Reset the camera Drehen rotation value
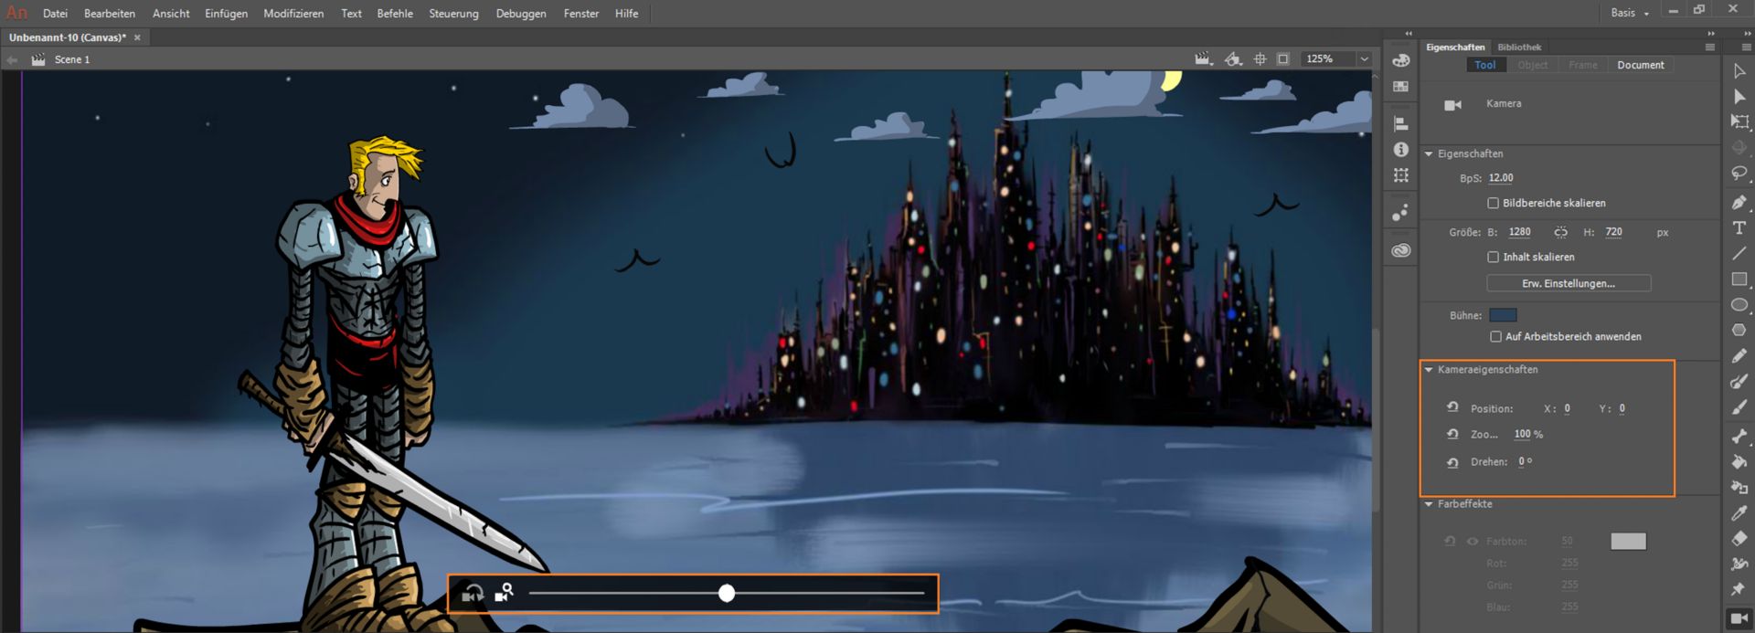1755x633 pixels. 1452,462
